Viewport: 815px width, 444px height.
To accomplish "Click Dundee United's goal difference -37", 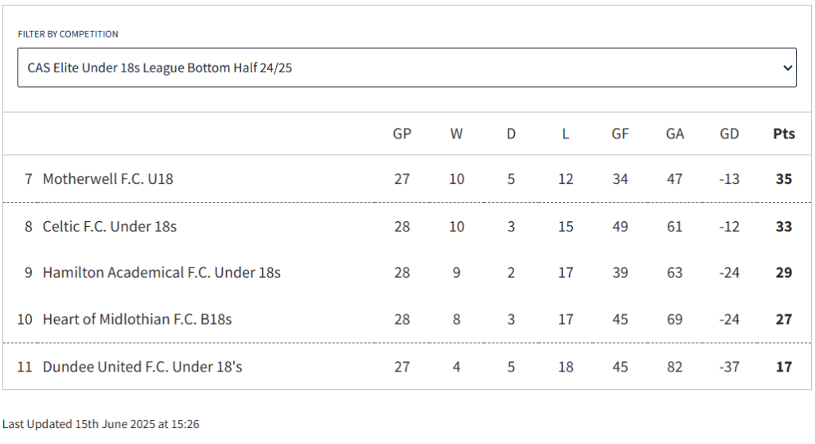I will tap(729, 367).
